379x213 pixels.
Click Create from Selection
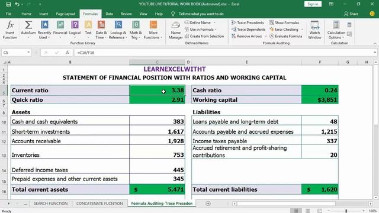(x=204, y=36)
